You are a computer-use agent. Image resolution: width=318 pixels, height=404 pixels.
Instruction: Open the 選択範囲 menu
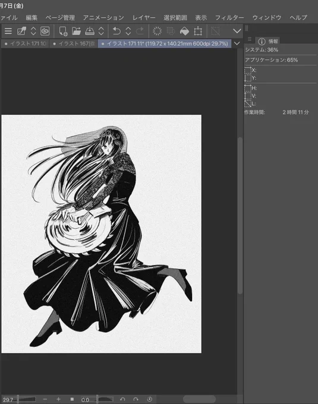click(175, 17)
